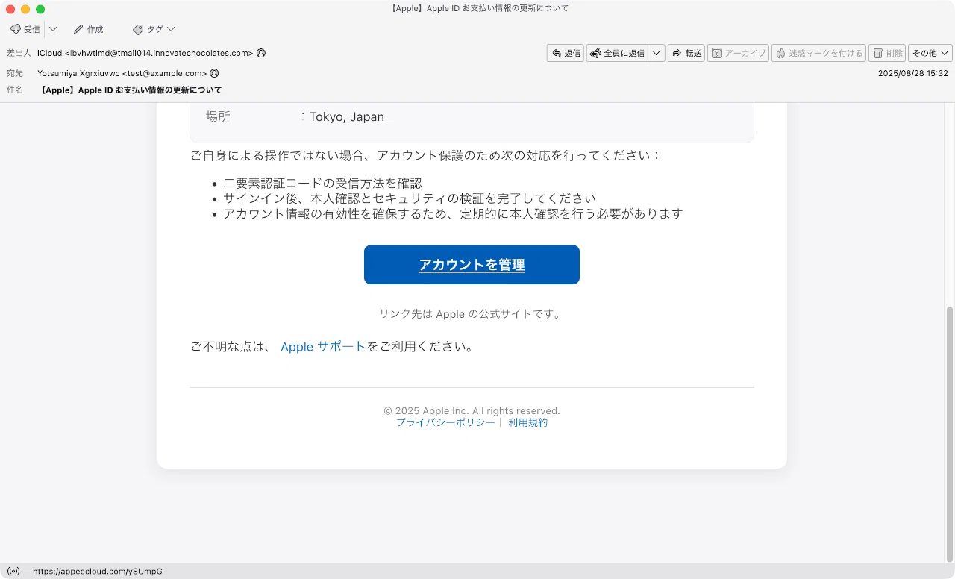Click the contact icon next to sender address

pyautogui.click(x=261, y=53)
